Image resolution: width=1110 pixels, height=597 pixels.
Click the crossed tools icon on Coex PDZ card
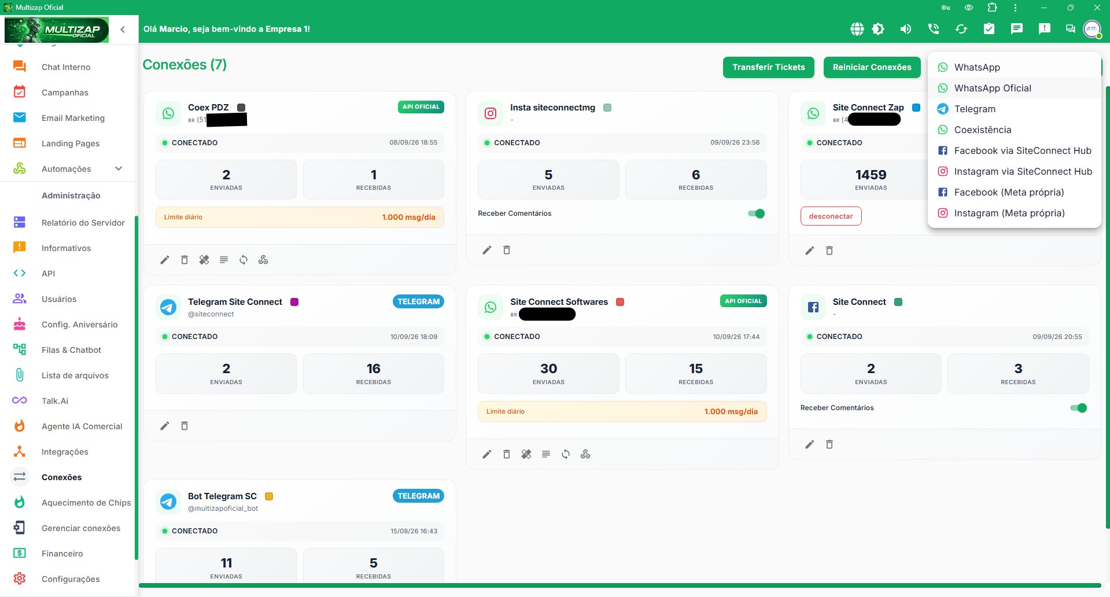pos(204,260)
